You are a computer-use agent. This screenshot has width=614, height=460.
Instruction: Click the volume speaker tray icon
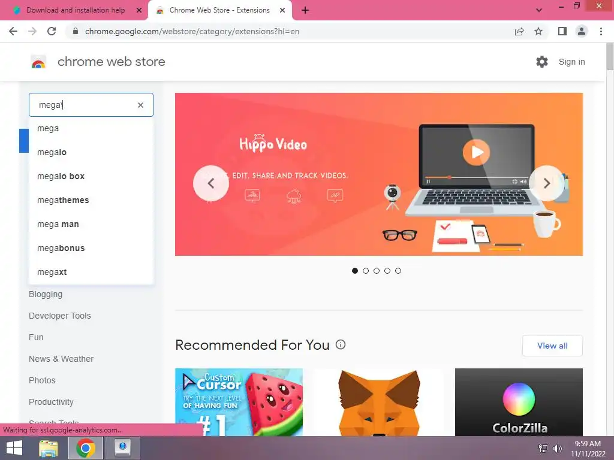[x=557, y=449]
